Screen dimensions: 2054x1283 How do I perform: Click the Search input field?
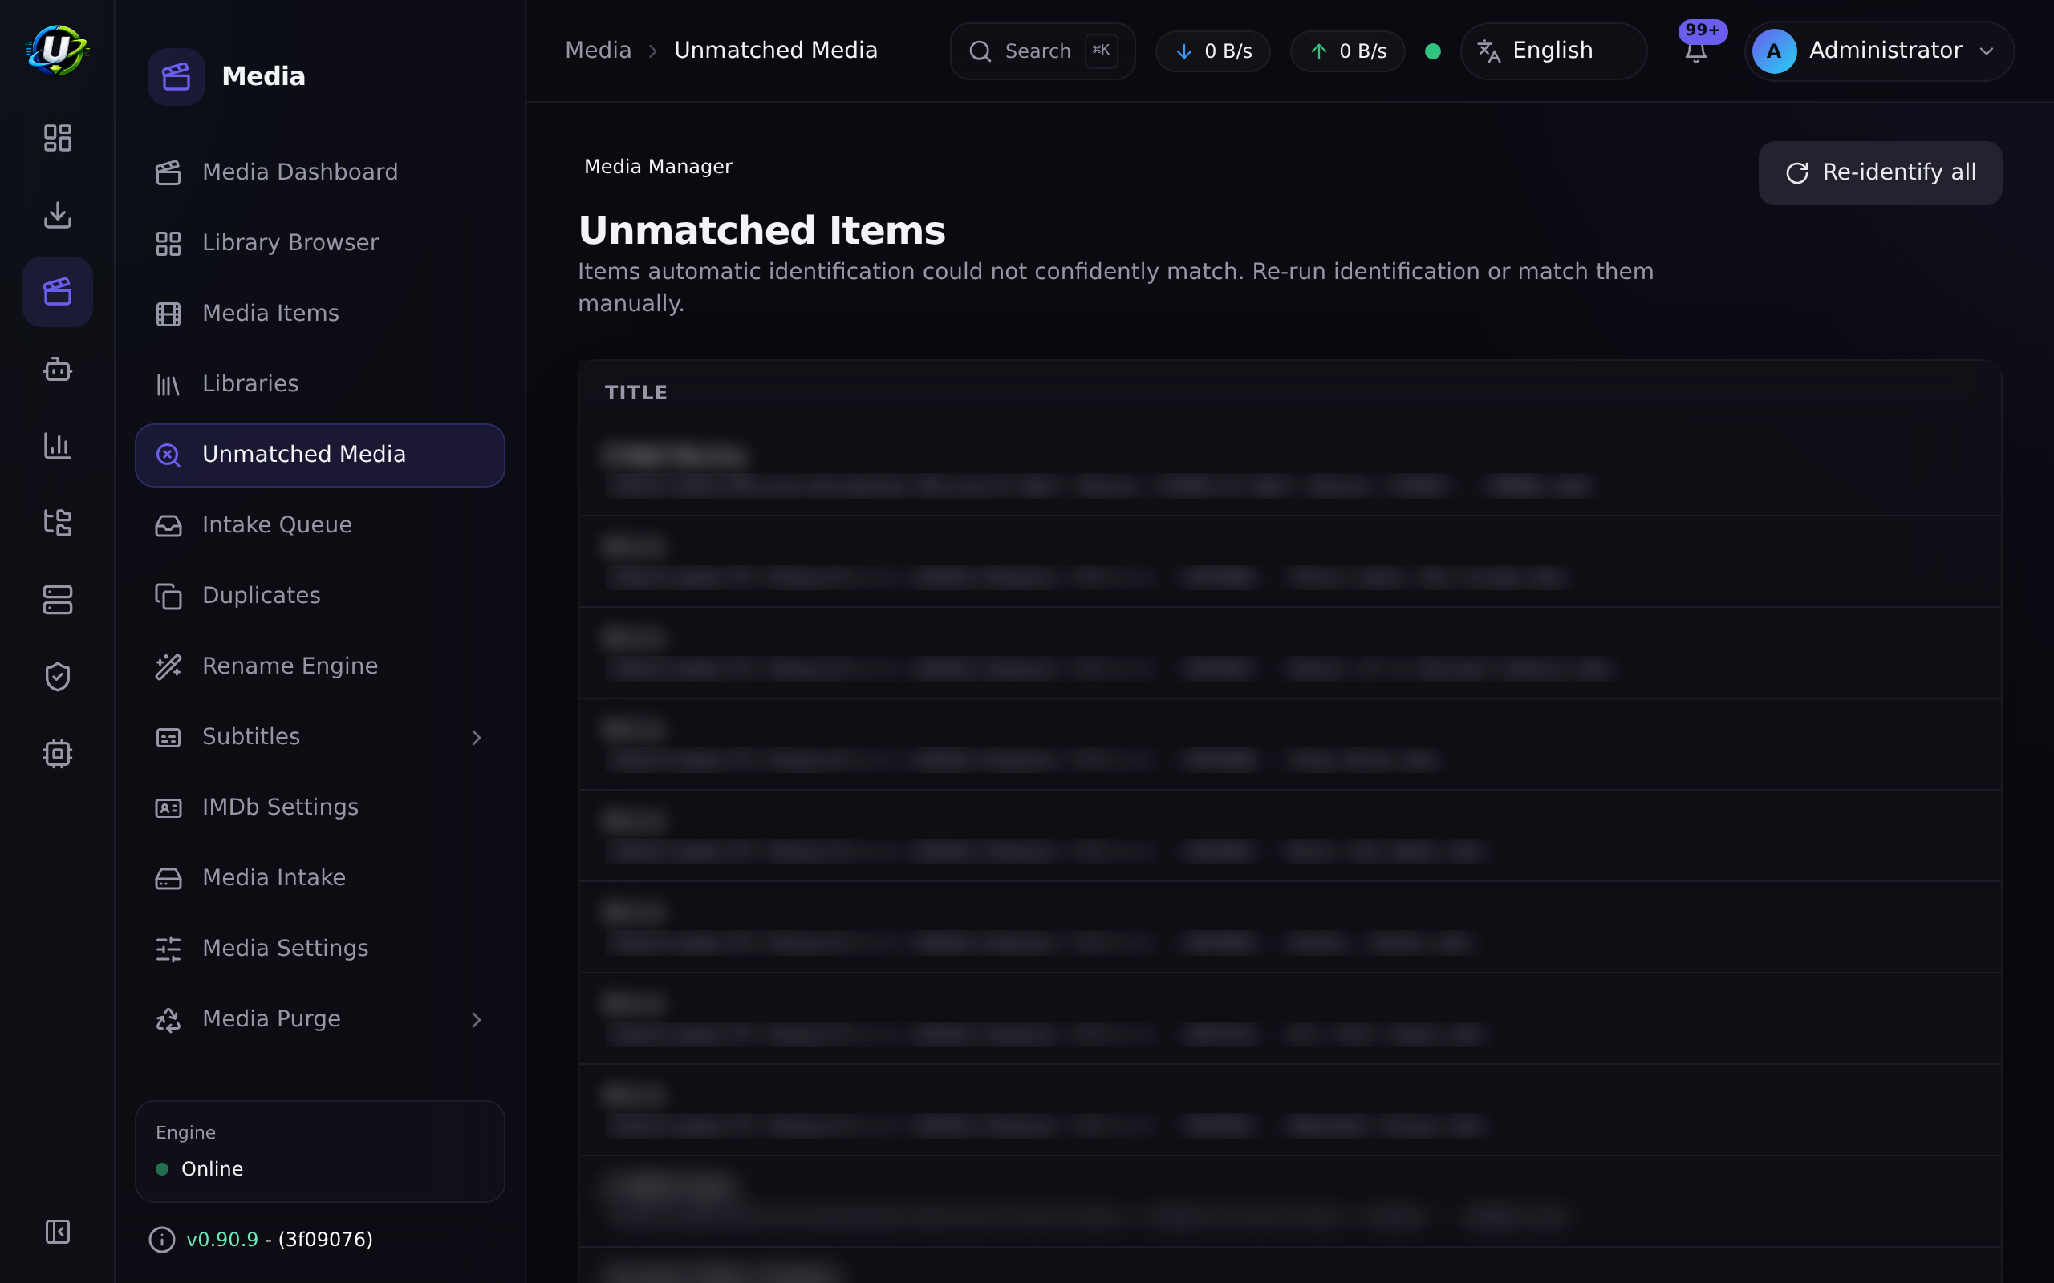click(1042, 51)
